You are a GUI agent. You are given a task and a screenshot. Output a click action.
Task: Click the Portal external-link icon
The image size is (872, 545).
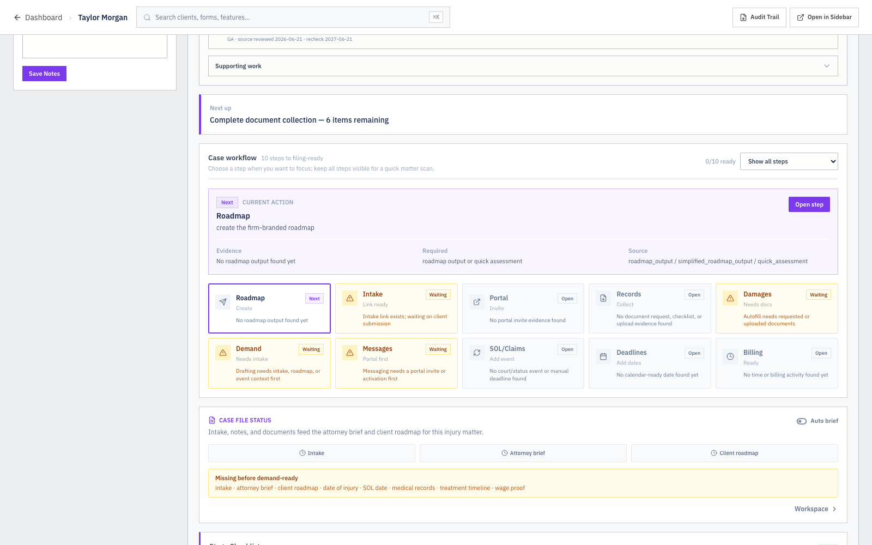pos(477,302)
